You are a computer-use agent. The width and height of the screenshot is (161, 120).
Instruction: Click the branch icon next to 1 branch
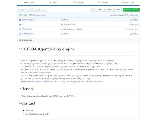point(50,2)
